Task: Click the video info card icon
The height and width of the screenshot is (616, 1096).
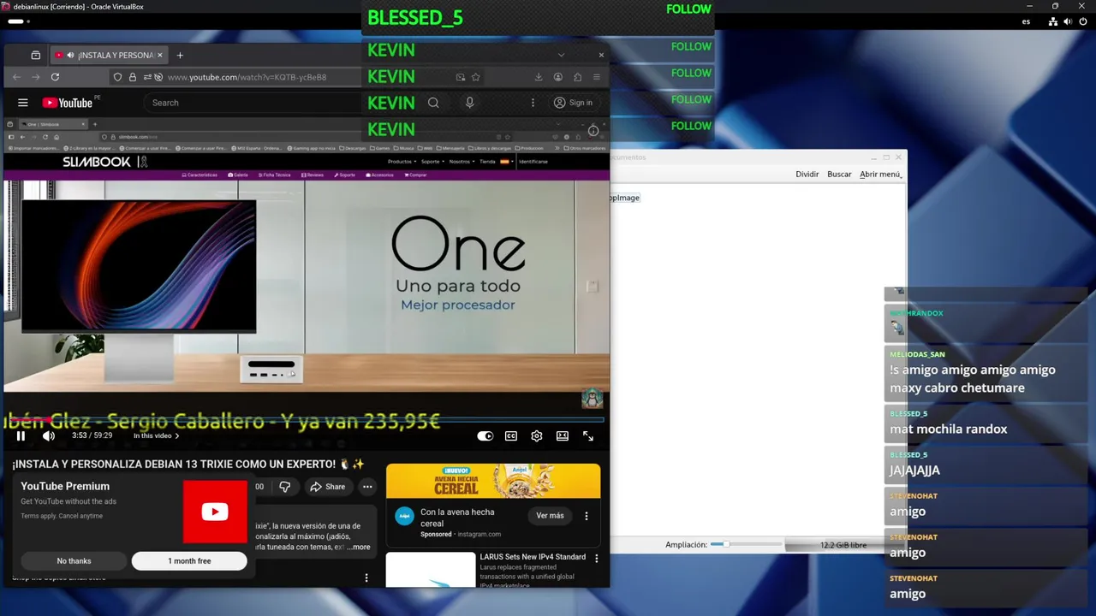Action: point(593,131)
